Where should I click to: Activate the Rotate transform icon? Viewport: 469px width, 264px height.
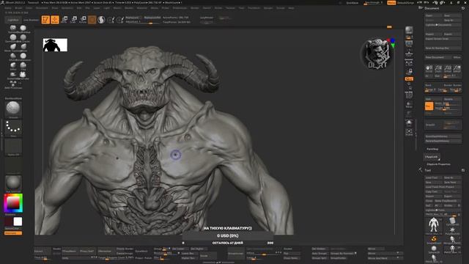(83, 20)
